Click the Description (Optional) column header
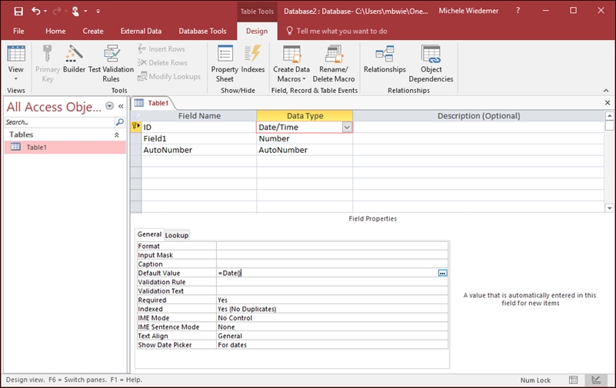616x388 pixels. tap(478, 116)
